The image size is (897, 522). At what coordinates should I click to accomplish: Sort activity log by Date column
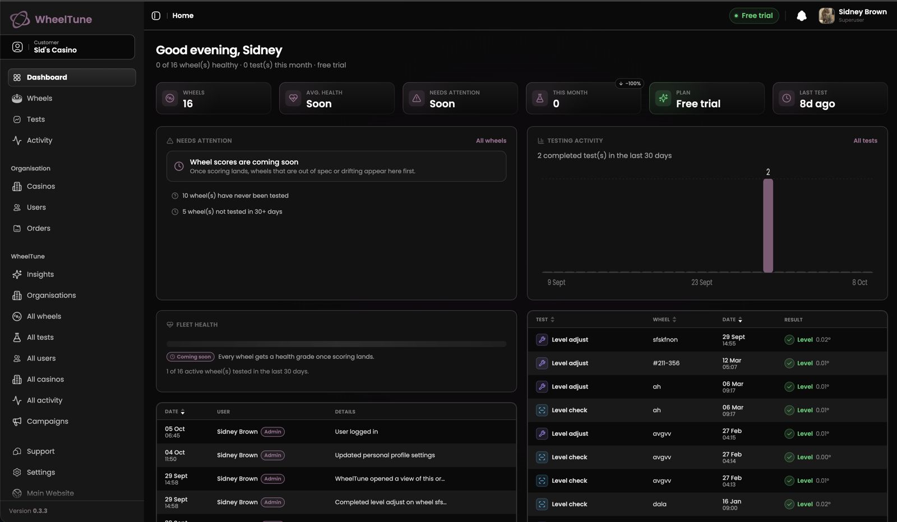coord(175,412)
